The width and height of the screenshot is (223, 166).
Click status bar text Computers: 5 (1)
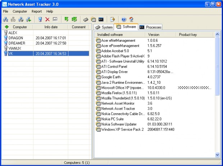[x=77, y=163]
